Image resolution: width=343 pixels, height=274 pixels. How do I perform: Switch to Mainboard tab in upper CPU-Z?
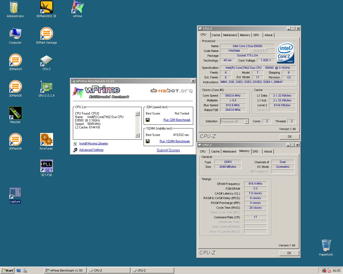pos(230,35)
